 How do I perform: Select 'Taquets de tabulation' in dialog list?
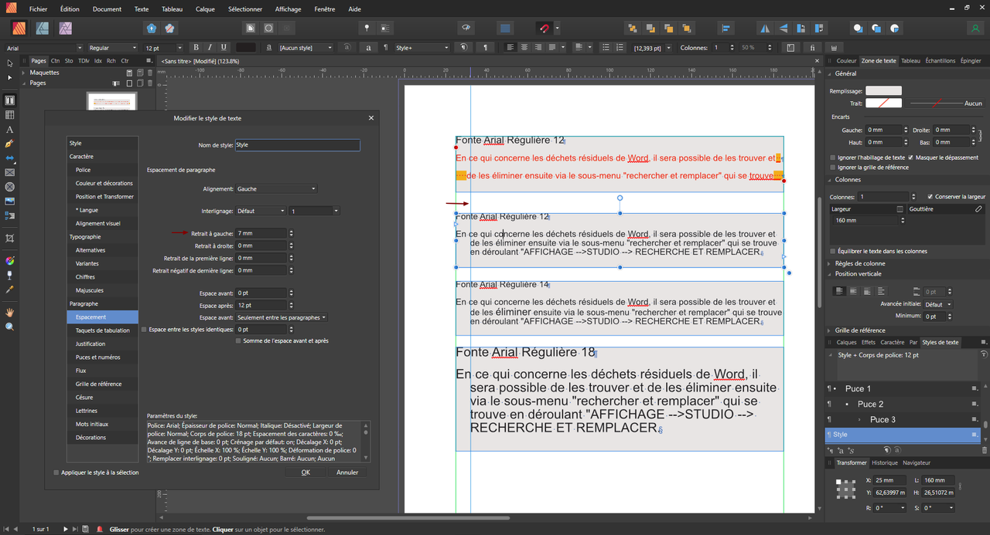(x=103, y=330)
